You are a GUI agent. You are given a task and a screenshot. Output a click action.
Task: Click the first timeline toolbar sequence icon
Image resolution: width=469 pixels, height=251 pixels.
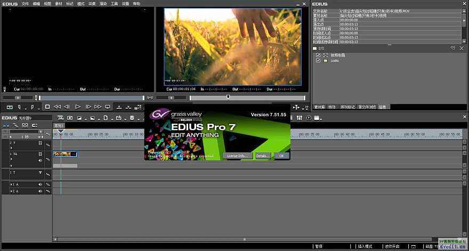[x=60, y=118]
